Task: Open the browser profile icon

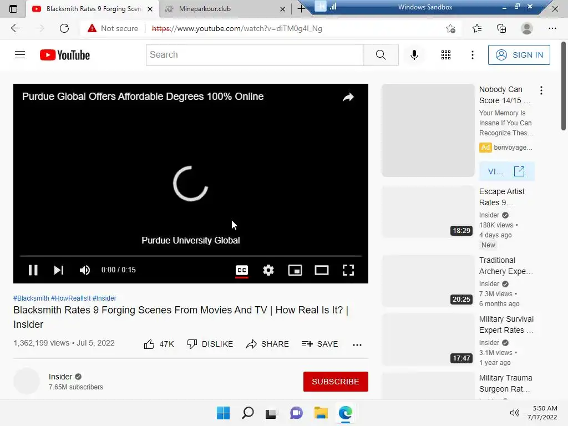Action: (x=527, y=28)
